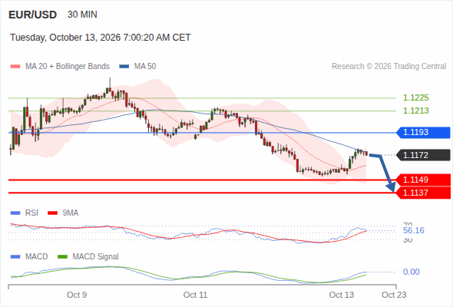453x307 pixels.
Task: Click the MA 50 legend label
Action: coord(145,67)
